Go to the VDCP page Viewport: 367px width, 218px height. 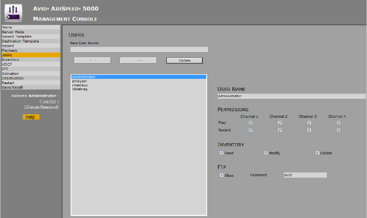tap(31, 64)
